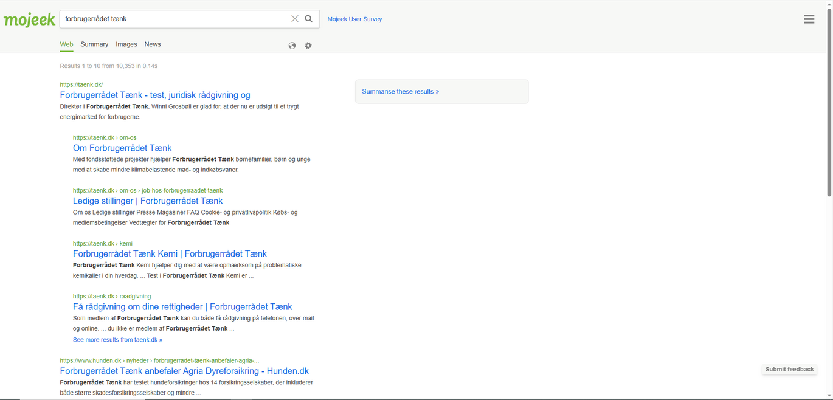The width and height of the screenshot is (833, 400).
Task: Open the hamburger menu
Action: pyautogui.click(x=809, y=19)
